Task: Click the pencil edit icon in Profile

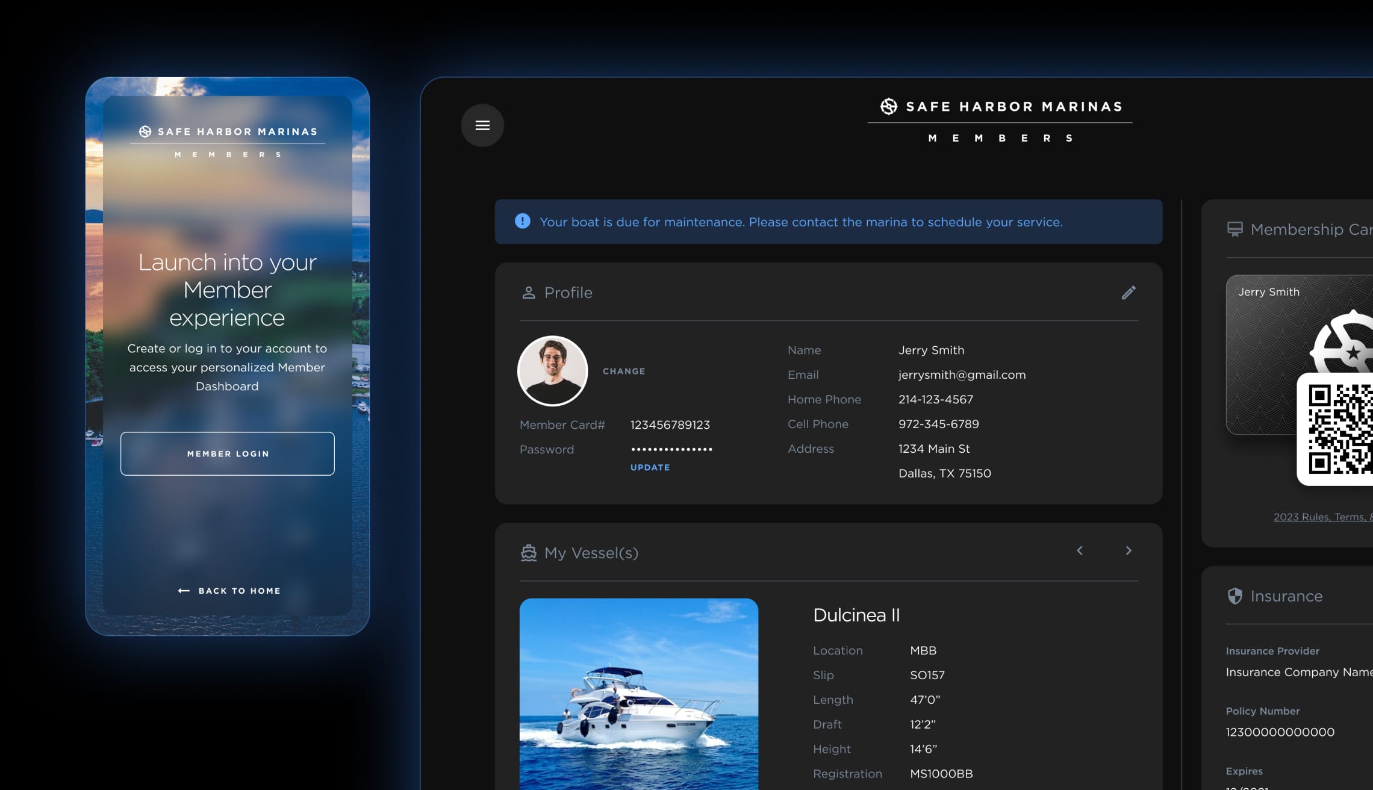Action: click(x=1129, y=293)
